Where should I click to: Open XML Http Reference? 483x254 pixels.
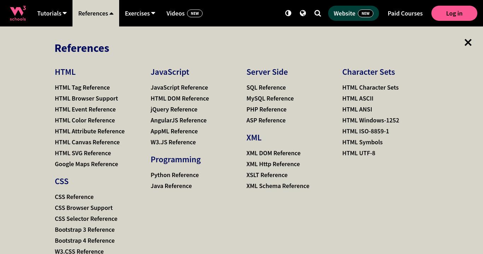tap(273, 164)
